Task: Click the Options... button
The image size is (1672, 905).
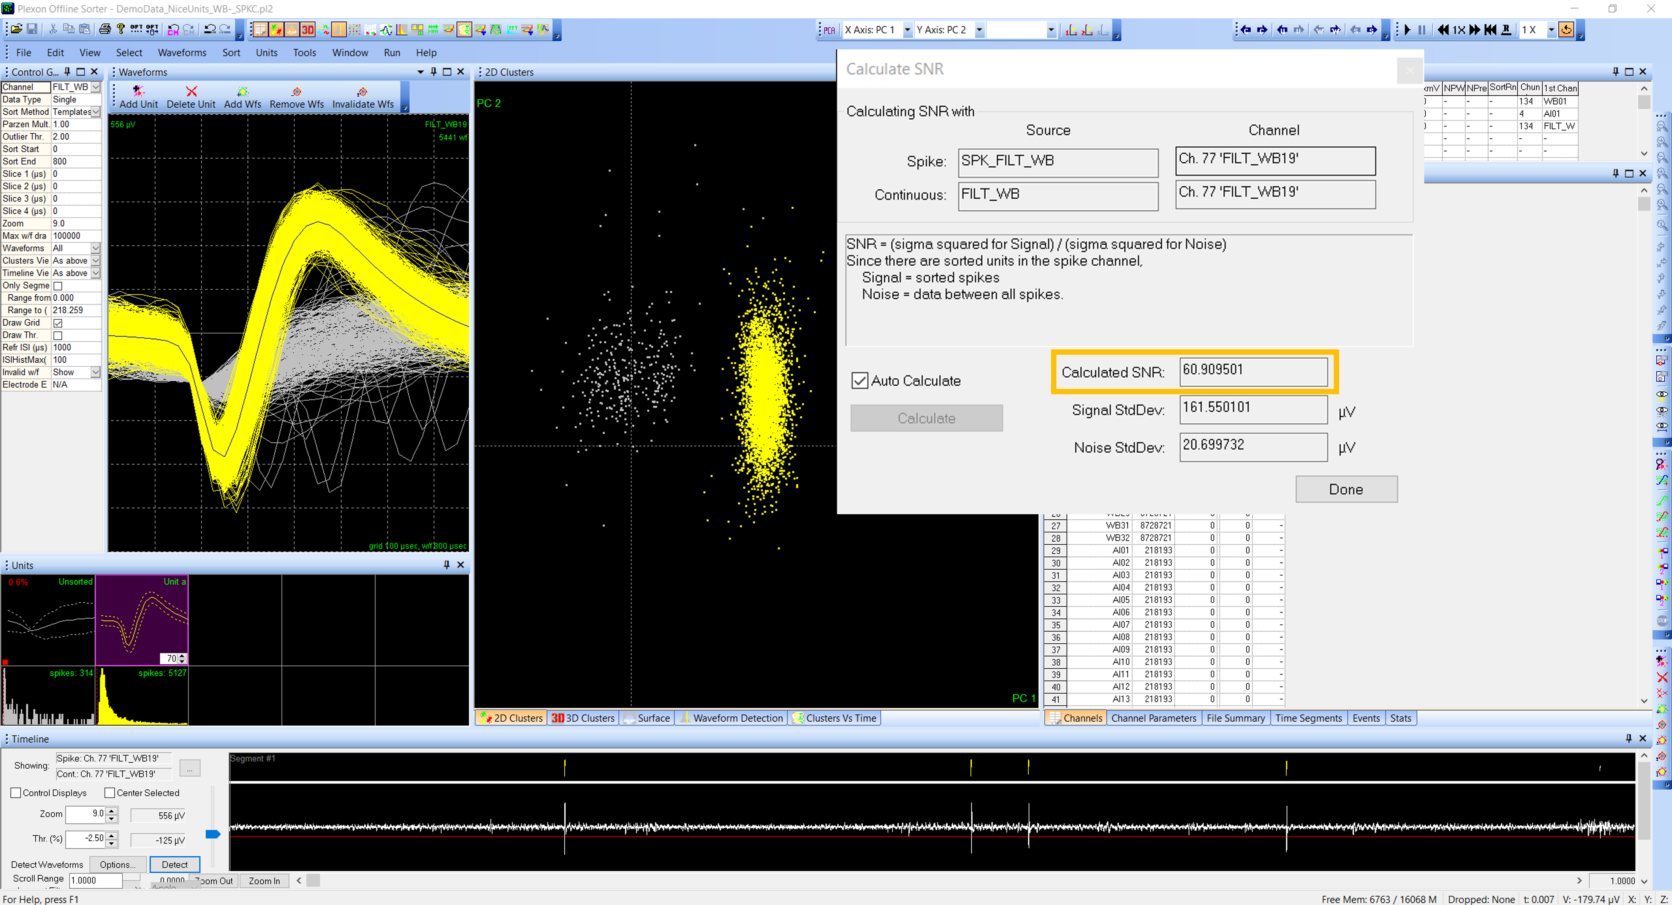Action: tap(117, 864)
